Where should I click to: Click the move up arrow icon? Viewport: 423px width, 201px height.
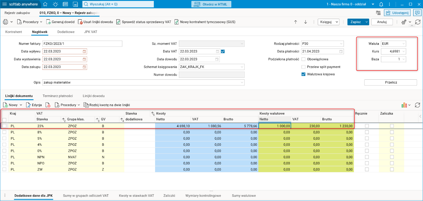295,22
